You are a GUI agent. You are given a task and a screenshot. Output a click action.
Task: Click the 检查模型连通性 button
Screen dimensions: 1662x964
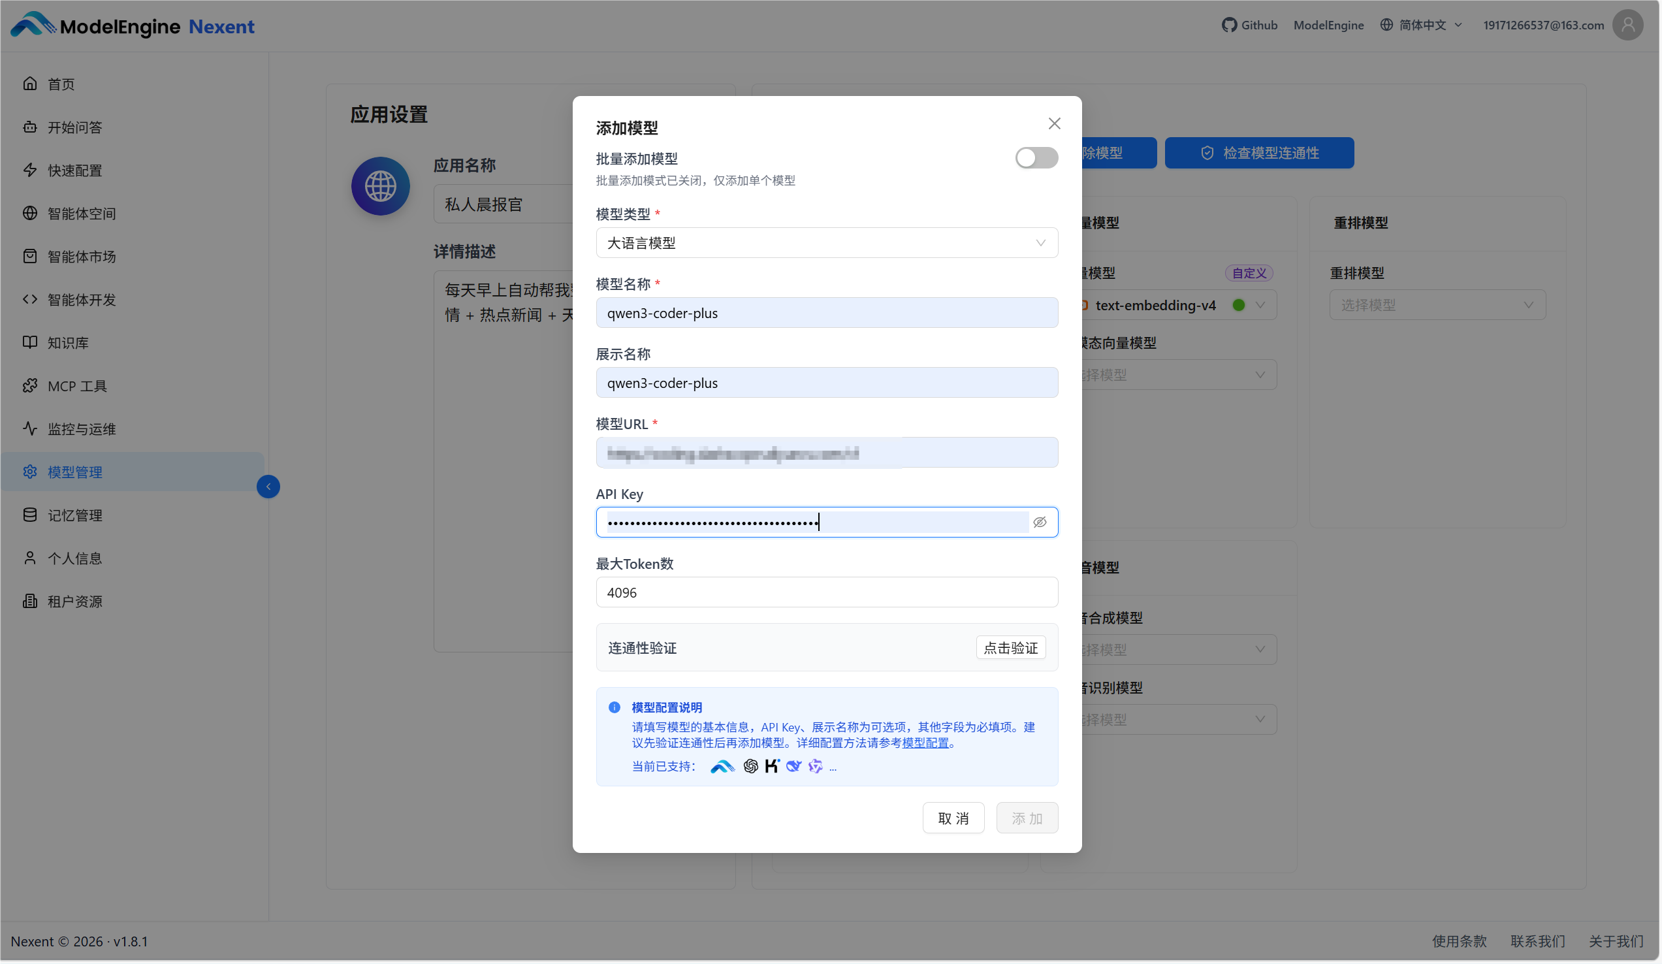1258,153
